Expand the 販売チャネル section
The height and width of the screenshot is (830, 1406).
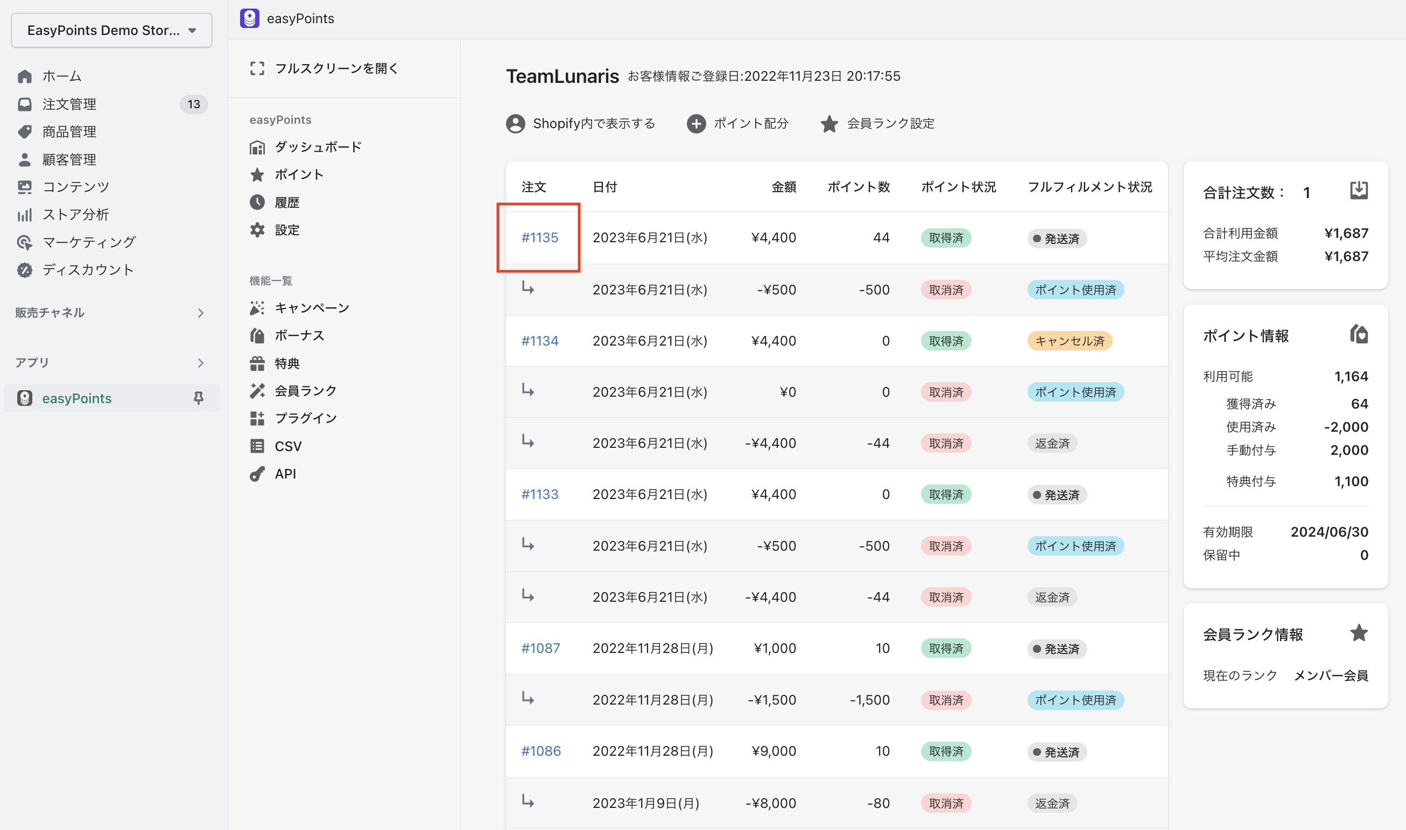[201, 313]
